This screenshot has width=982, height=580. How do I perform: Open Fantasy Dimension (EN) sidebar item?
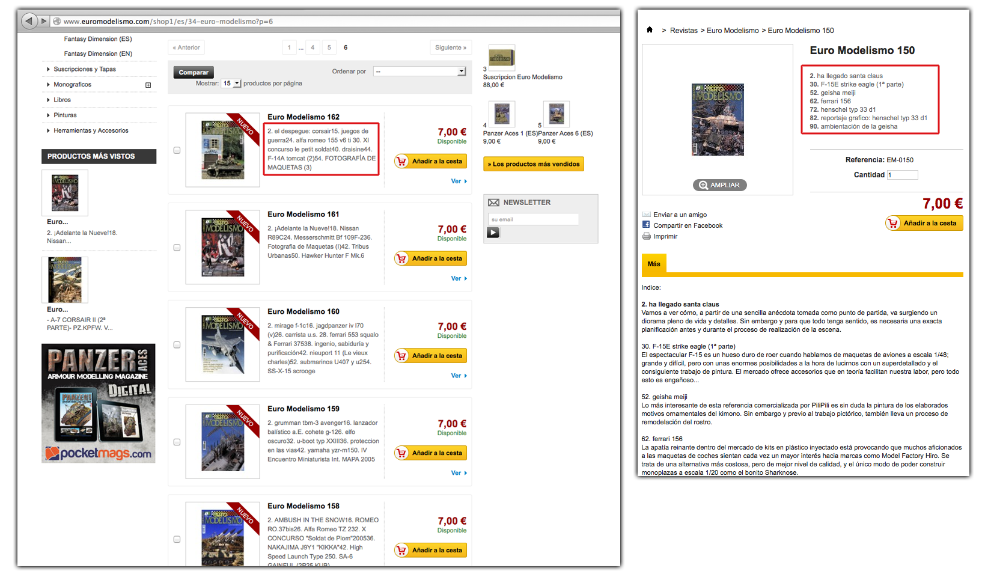(x=98, y=54)
